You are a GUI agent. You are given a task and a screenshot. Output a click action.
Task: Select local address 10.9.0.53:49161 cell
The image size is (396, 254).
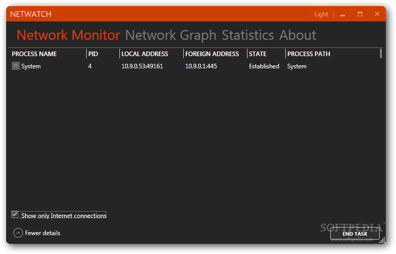point(142,66)
